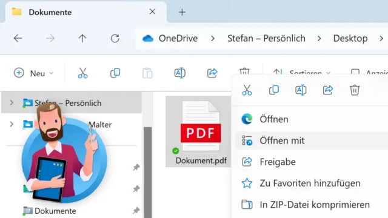388x218 pixels.
Task: Go up one folder level
Action: tap(82, 38)
